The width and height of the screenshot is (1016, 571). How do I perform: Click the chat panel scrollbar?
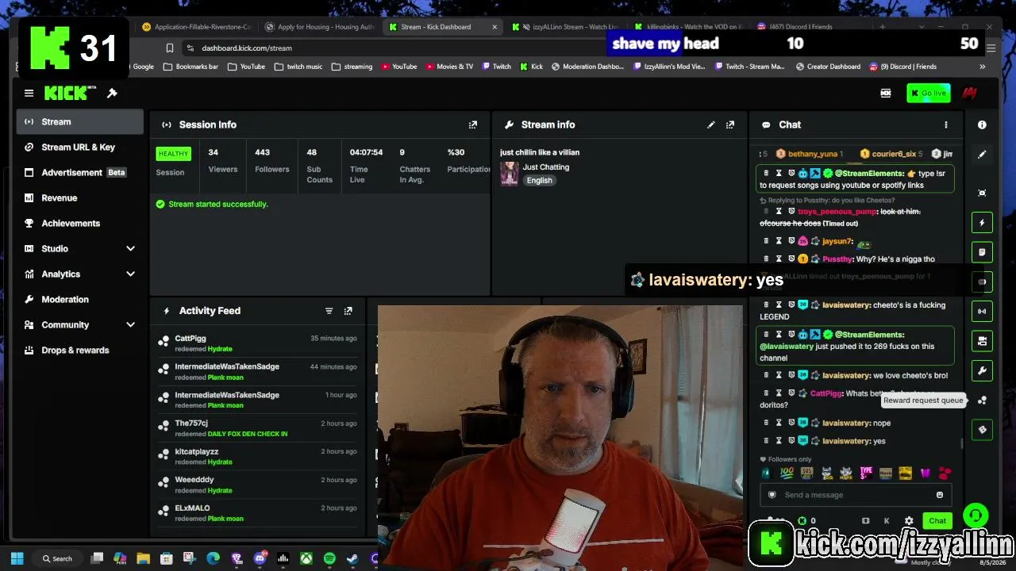point(962,443)
